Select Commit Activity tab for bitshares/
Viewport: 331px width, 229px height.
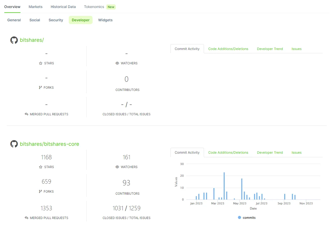[x=187, y=49]
